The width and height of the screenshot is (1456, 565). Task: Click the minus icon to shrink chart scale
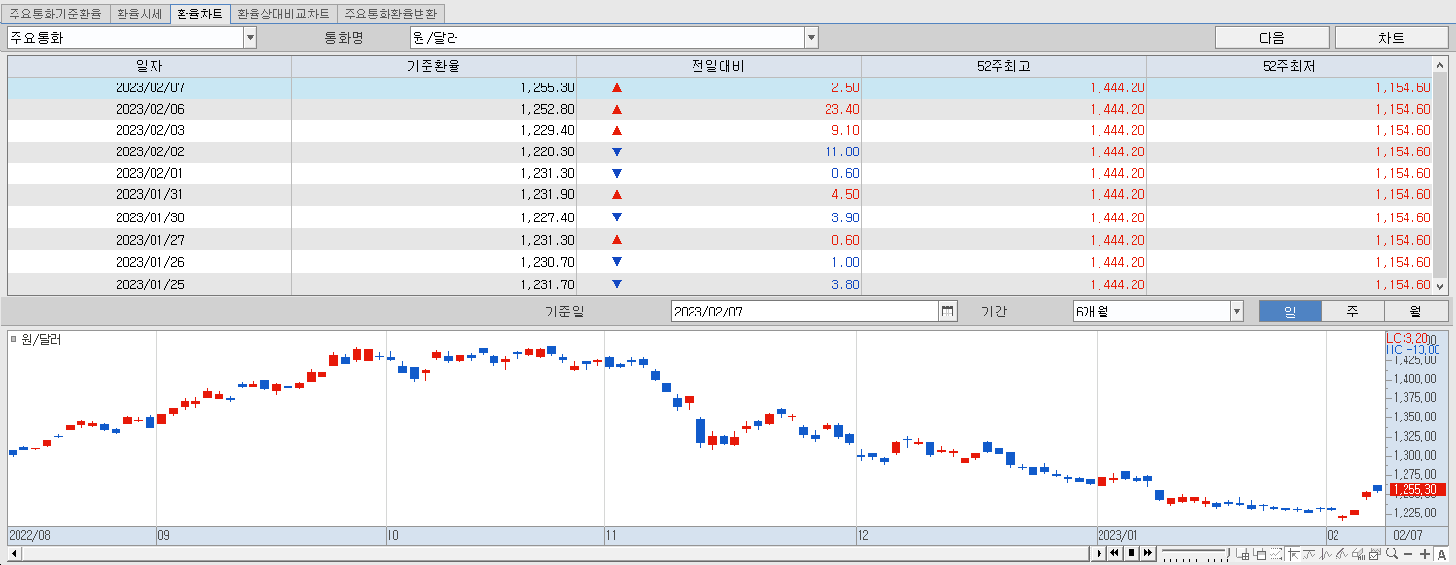(1408, 554)
